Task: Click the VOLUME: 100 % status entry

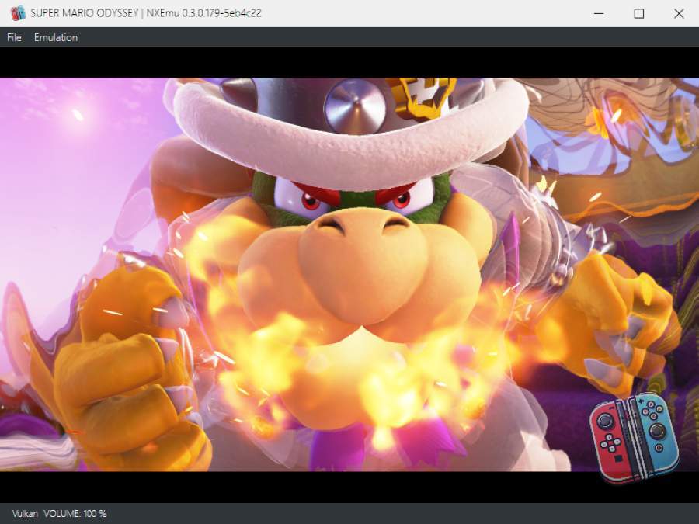Action: [x=75, y=514]
